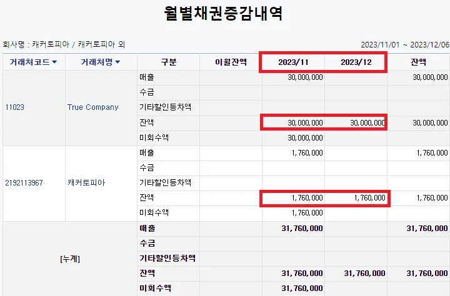Click the rightmost 잔액 column header
Viewport: 450px width, 296px height.
[418, 62]
